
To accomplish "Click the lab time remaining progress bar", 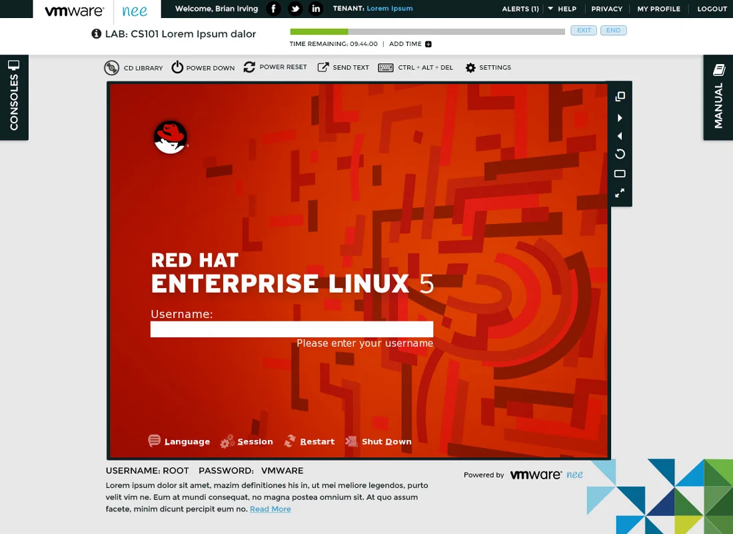I will [427, 31].
